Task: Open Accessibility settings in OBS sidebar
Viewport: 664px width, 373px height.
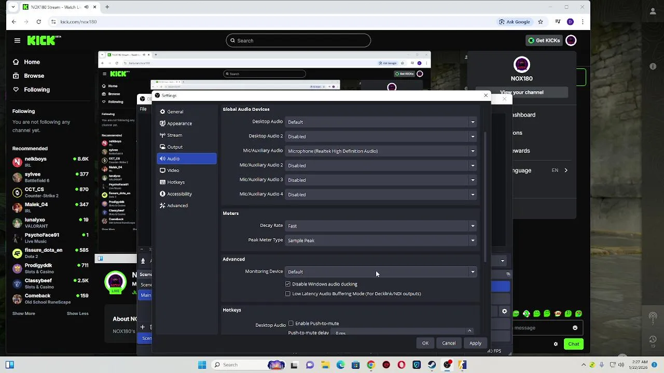Action: point(186,194)
